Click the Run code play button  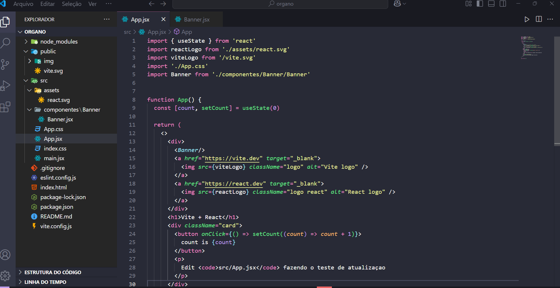(x=527, y=19)
